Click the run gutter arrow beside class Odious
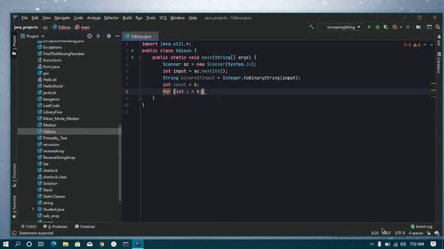Screen dimensions: 444x249 click(x=133, y=50)
